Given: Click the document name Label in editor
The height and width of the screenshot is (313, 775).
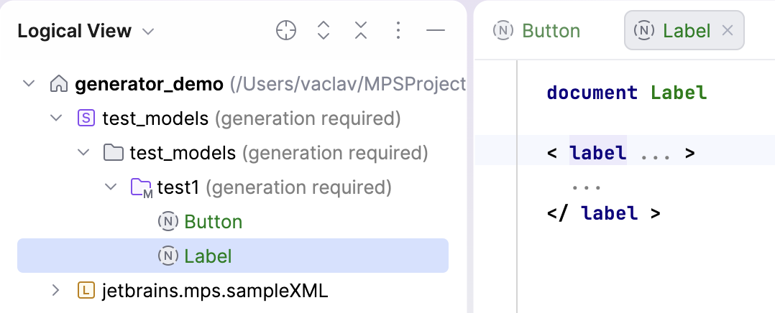Looking at the screenshot, I should coord(679,93).
